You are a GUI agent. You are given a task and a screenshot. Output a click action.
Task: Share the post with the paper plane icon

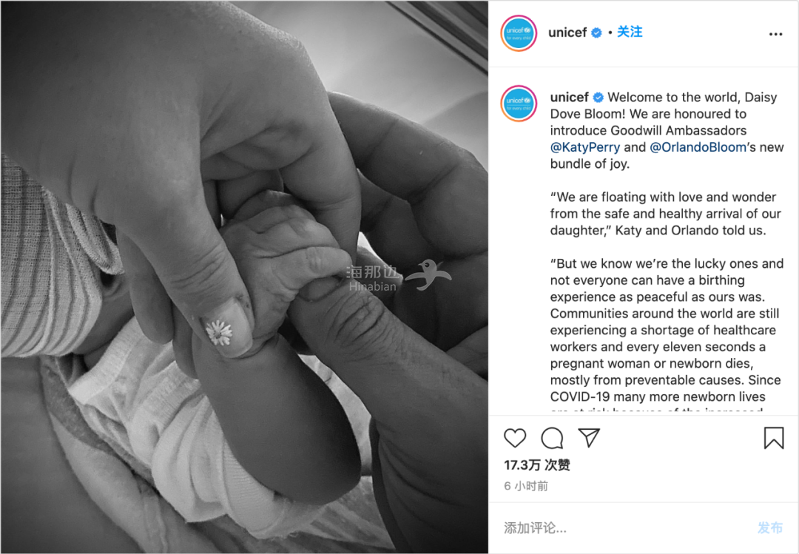tap(589, 437)
